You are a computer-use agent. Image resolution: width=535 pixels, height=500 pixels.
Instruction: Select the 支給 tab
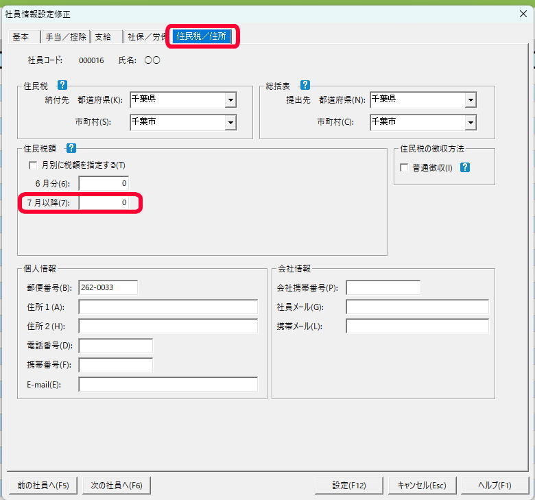(103, 37)
